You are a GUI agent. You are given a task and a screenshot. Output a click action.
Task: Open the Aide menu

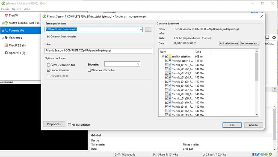coord(27,9)
